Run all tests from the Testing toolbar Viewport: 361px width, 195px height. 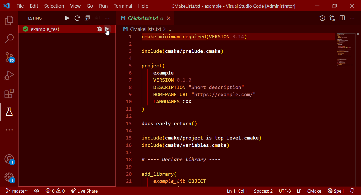(67, 18)
